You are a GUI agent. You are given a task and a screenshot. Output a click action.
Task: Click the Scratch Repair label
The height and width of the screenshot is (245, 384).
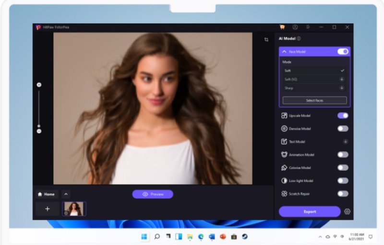tap(299, 194)
